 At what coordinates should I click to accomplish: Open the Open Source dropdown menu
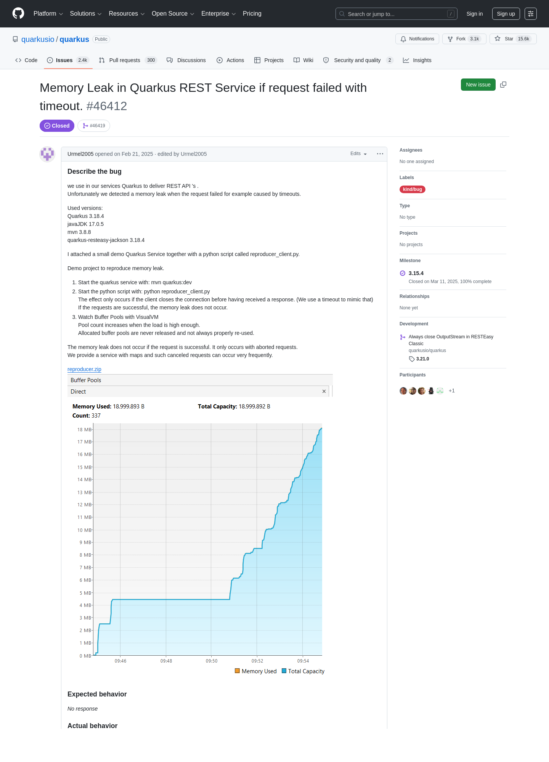[173, 14]
